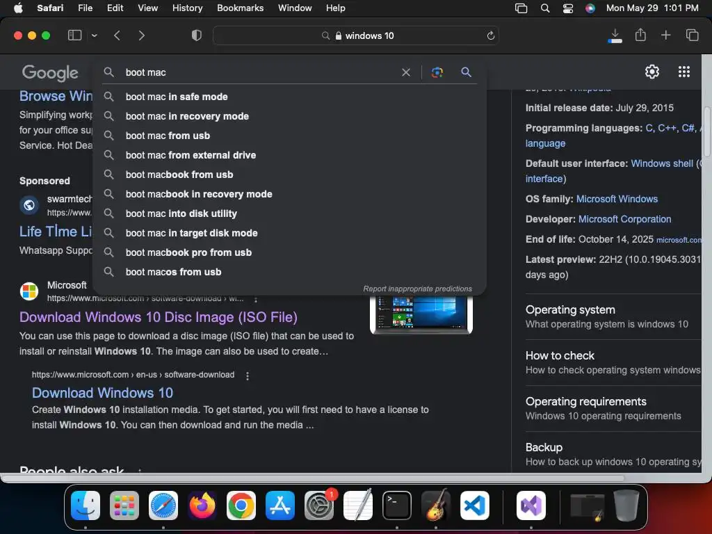712x534 pixels.
Task: Pick suggestion boot macbook in recovery mode
Action: pyautogui.click(x=290, y=195)
